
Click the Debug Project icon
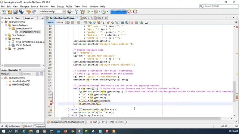coord(96,12)
